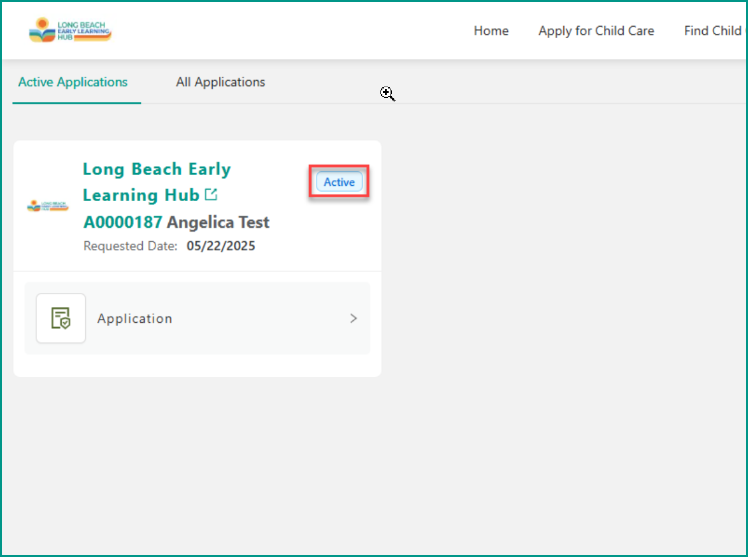Click the application document shield icon
Image resolution: width=748 pixels, height=557 pixels.
coord(61,318)
